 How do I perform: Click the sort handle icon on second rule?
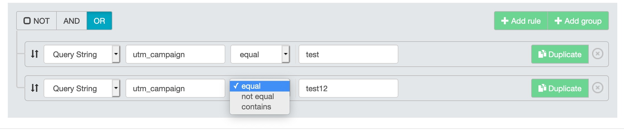[35, 88]
